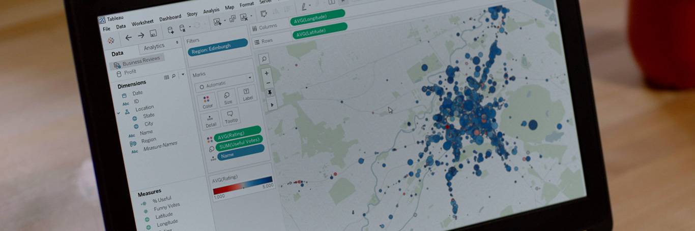Image resolution: width=695 pixels, height=231 pixels.
Task: Pin the map view with pin icon
Action: click(x=270, y=92)
